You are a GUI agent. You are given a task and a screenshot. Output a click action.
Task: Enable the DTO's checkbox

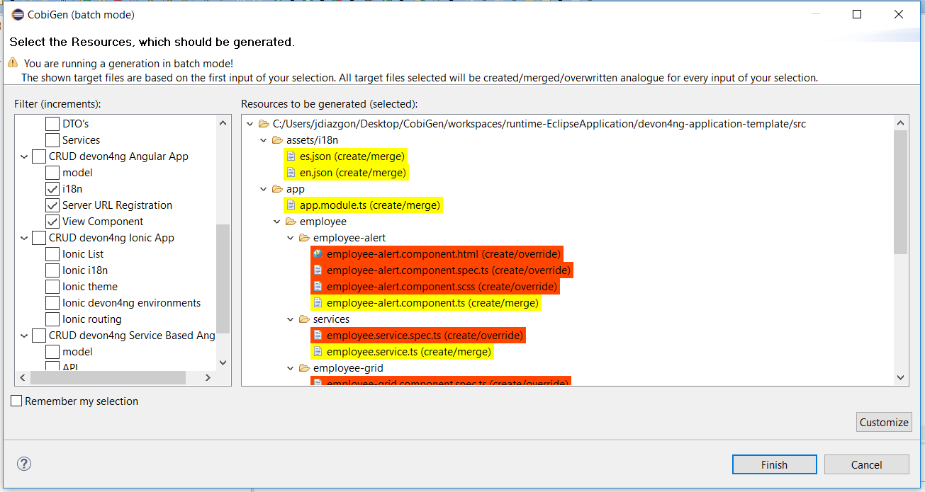[52, 123]
